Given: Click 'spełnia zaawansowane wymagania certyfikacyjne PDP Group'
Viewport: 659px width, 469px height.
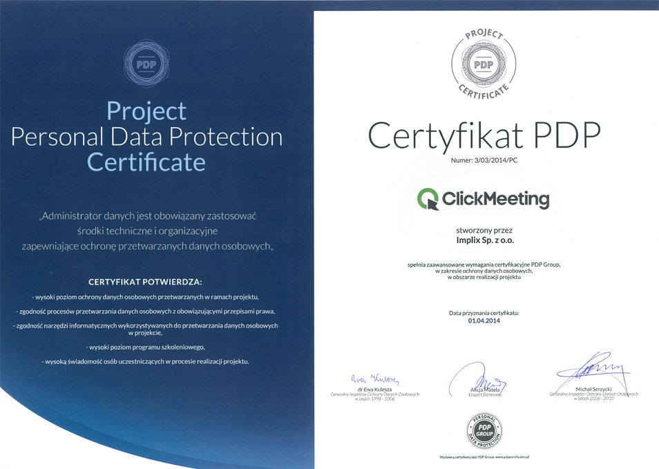Looking at the screenshot, I should click(x=484, y=265).
